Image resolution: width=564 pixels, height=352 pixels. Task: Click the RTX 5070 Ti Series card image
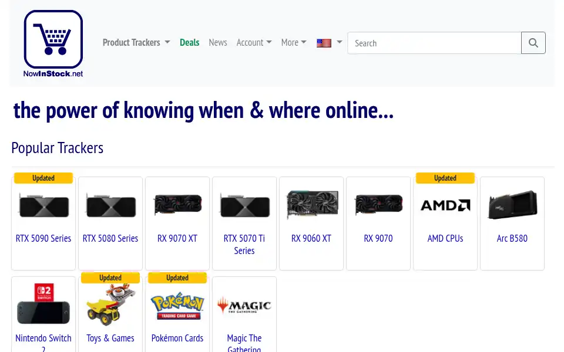coord(244,206)
